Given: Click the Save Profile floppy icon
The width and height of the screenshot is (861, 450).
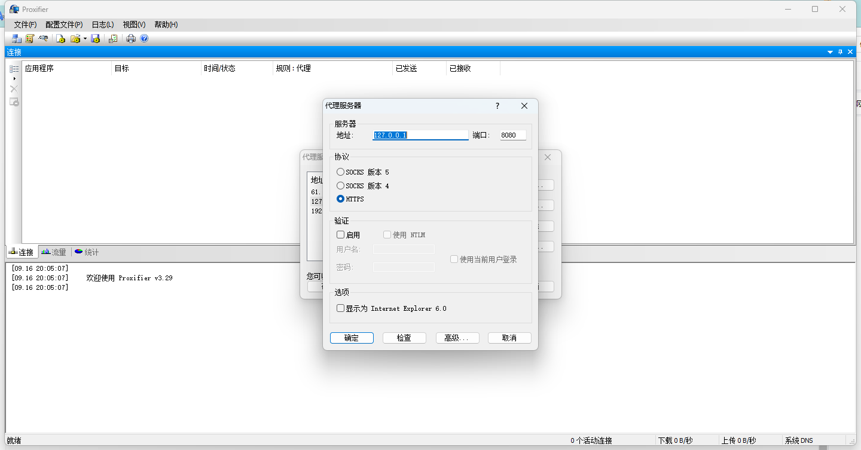Looking at the screenshot, I should [95, 39].
